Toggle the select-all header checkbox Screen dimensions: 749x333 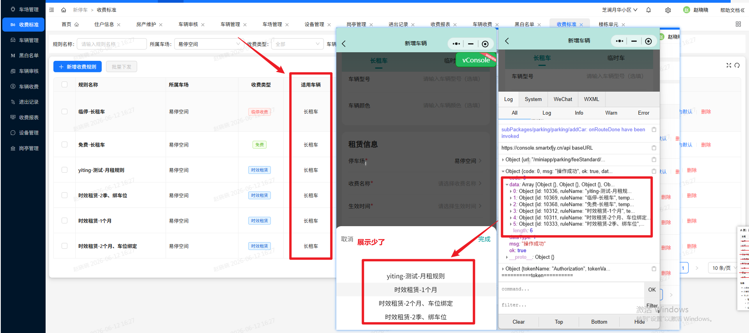pos(65,84)
